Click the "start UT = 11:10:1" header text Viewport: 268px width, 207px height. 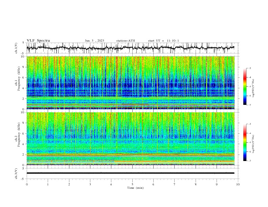click(163, 41)
